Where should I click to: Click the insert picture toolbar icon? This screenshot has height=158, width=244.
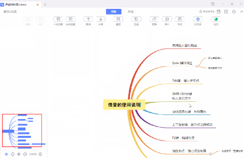click(x=167, y=19)
